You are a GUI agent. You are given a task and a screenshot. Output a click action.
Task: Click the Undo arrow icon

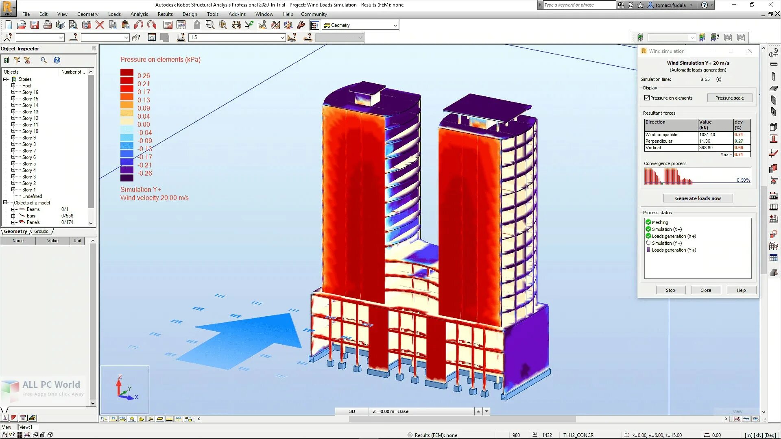tap(139, 25)
